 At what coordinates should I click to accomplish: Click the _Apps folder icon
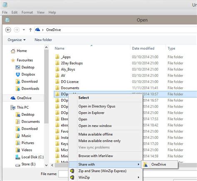click(x=57, y=57)
